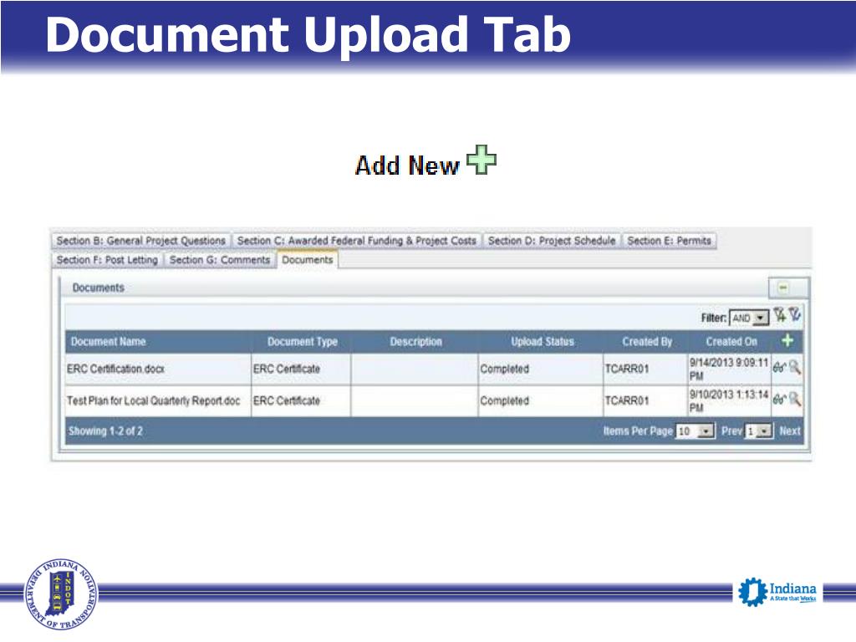Go to Section F: Post Letting tab
The height and width of the screenshot is (642, 856).
pos(107,260)
